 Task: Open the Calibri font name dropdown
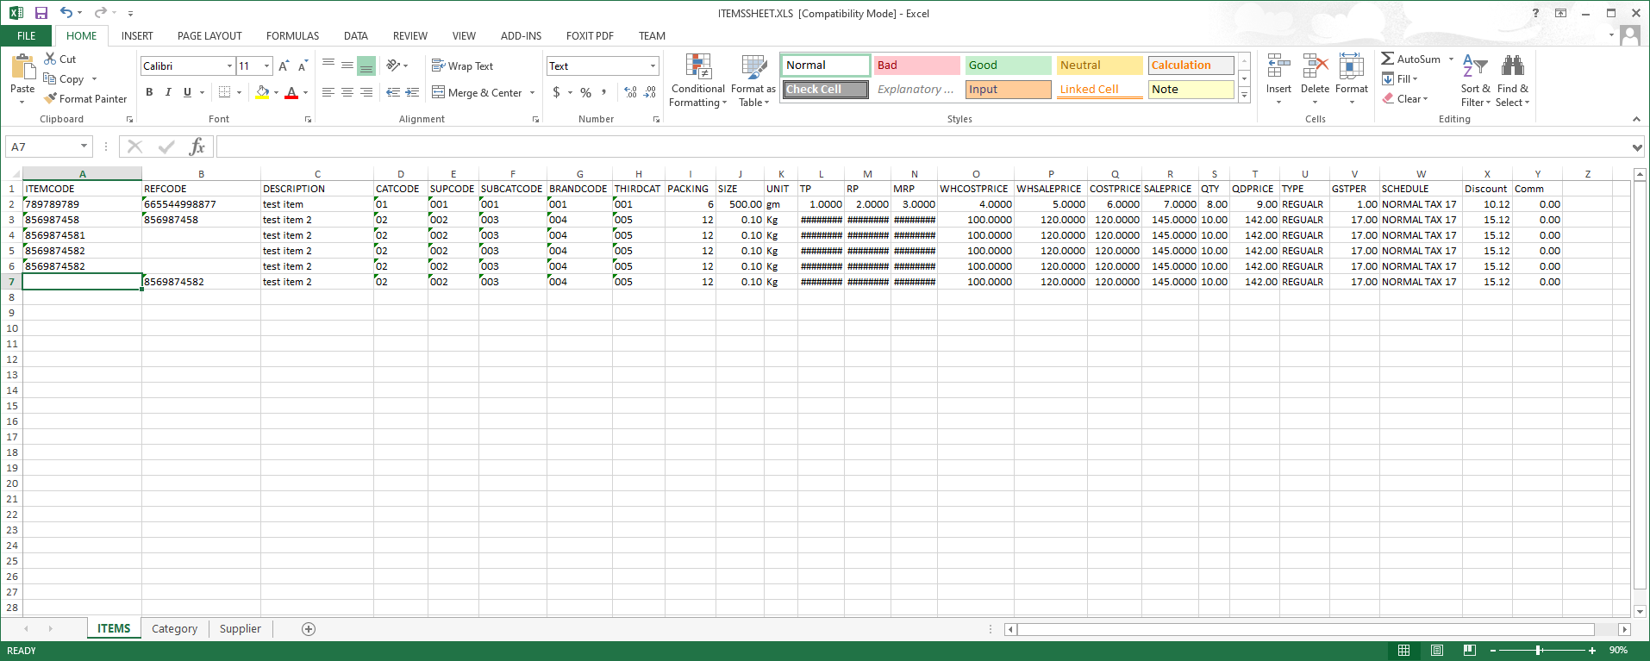[x=229, y=65]
